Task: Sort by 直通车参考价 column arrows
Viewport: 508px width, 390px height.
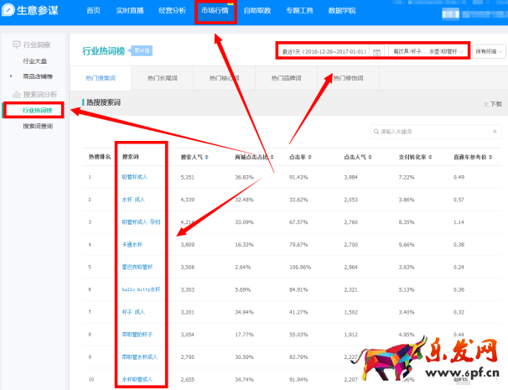Action: [492, 157]
